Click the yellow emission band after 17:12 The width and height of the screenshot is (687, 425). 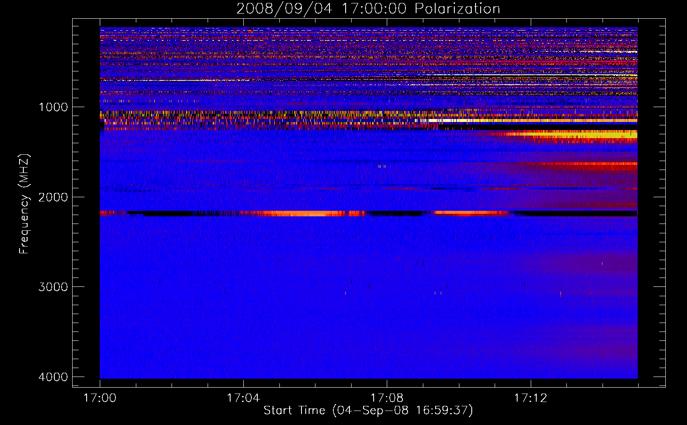pos(582,136)
